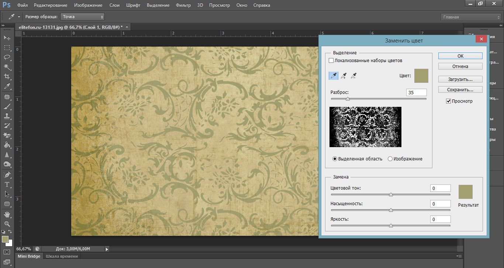The height and width of the screenshot is (268, 504).
Task: Open the eyedropper tool preset picker arrow
Action: pos(19,17)
